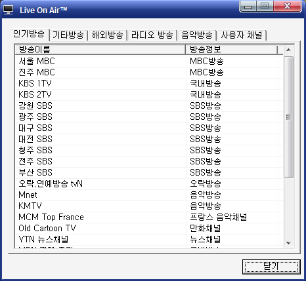Viewport: 306px width, 281px height.
Task: Select the 인기방송 tab
Action: coord(29,35)
